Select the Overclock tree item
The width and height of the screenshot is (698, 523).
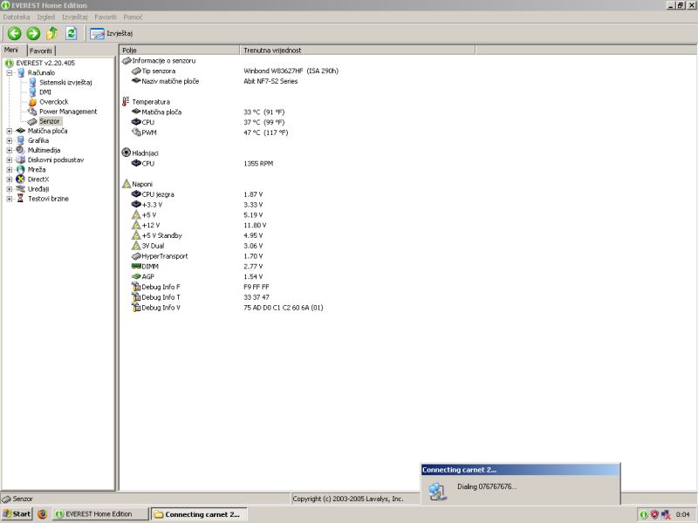pyautogui.click(x=53, y=102)
